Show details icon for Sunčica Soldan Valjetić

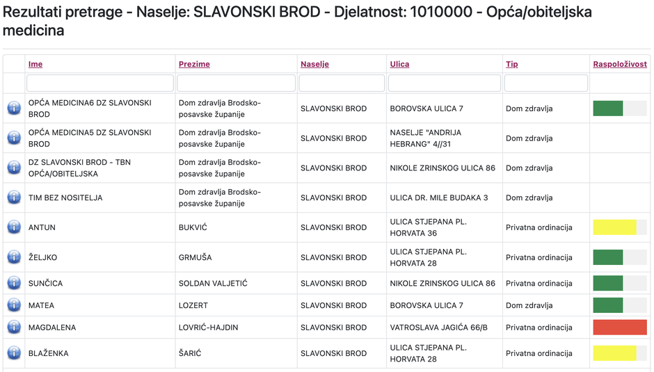(x=14, y=283)
